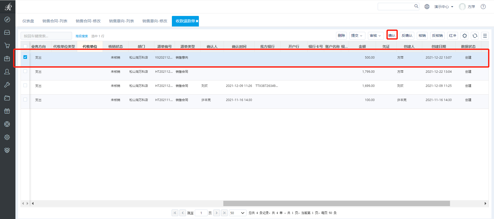Click the user avatar next to 方萍
Viewport: 494px width, 219px height.
462,7
